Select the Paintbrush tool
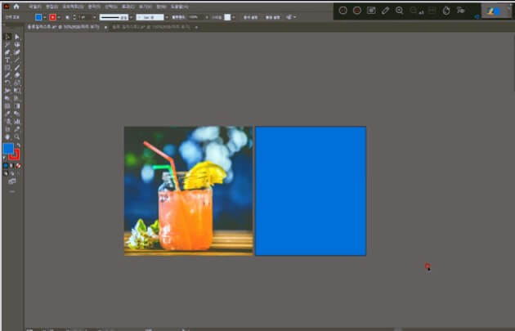 pyautogui.click(x=17, y=68)
